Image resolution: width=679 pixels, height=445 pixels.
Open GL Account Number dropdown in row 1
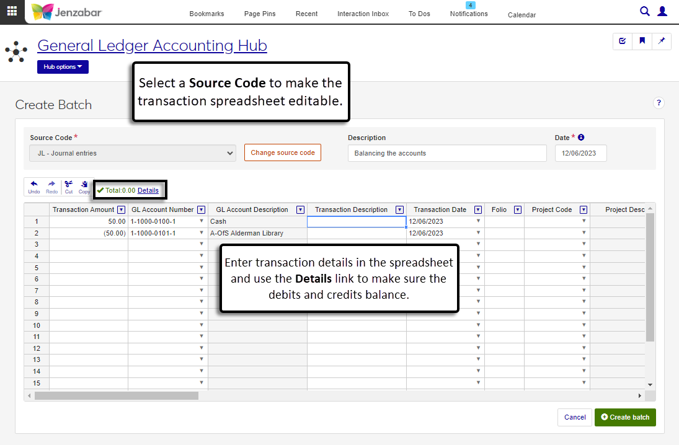[201, 221]
